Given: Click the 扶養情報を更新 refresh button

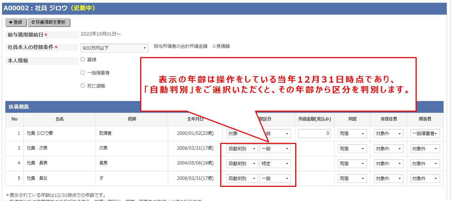Looking at the screenshot, I should (x=49, y=22).
